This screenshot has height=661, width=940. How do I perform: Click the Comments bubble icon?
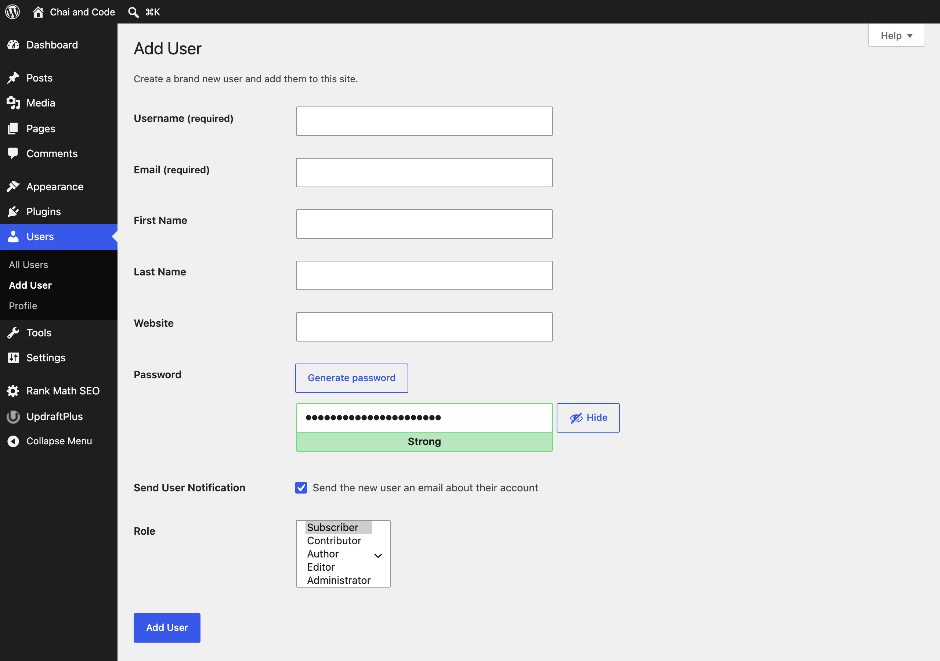pos(13,153)
